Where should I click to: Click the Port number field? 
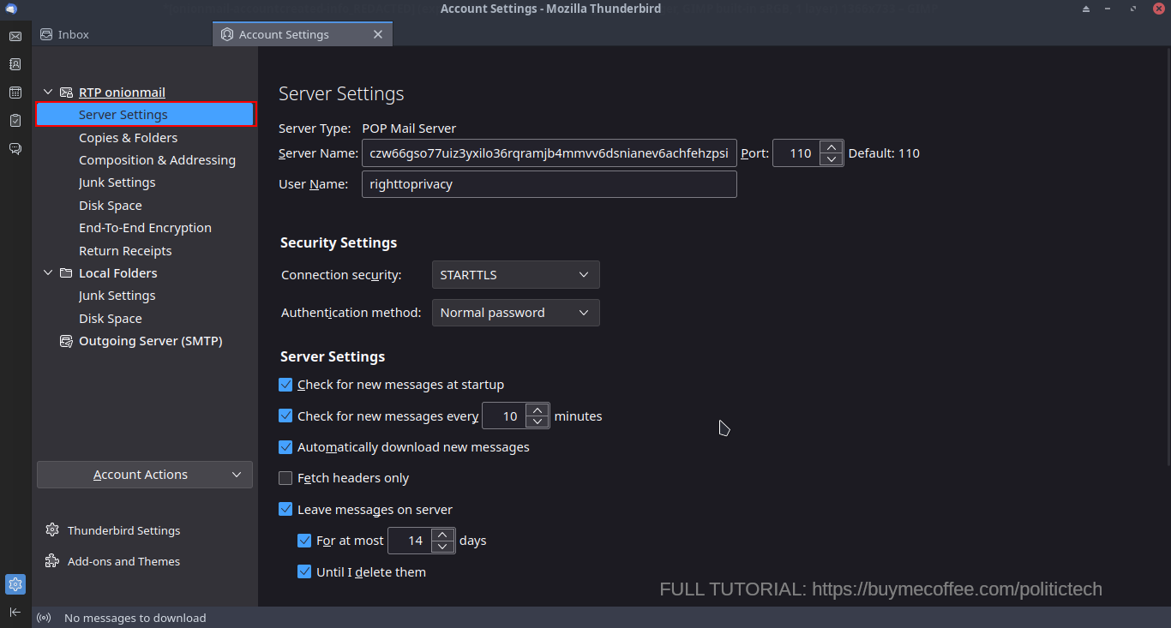coord(796,153)
